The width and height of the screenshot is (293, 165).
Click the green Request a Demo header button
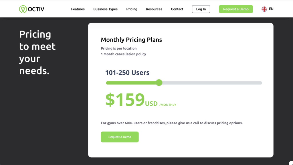[x=236, y=9]
